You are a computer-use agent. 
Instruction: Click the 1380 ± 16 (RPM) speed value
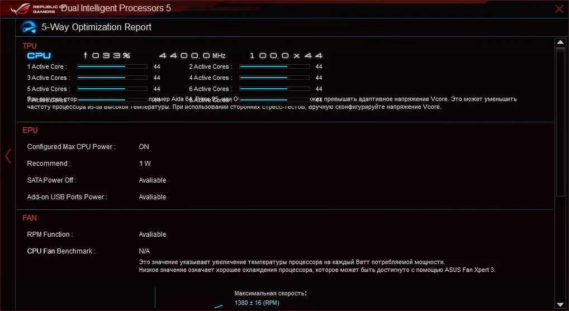tap(257, 303)
